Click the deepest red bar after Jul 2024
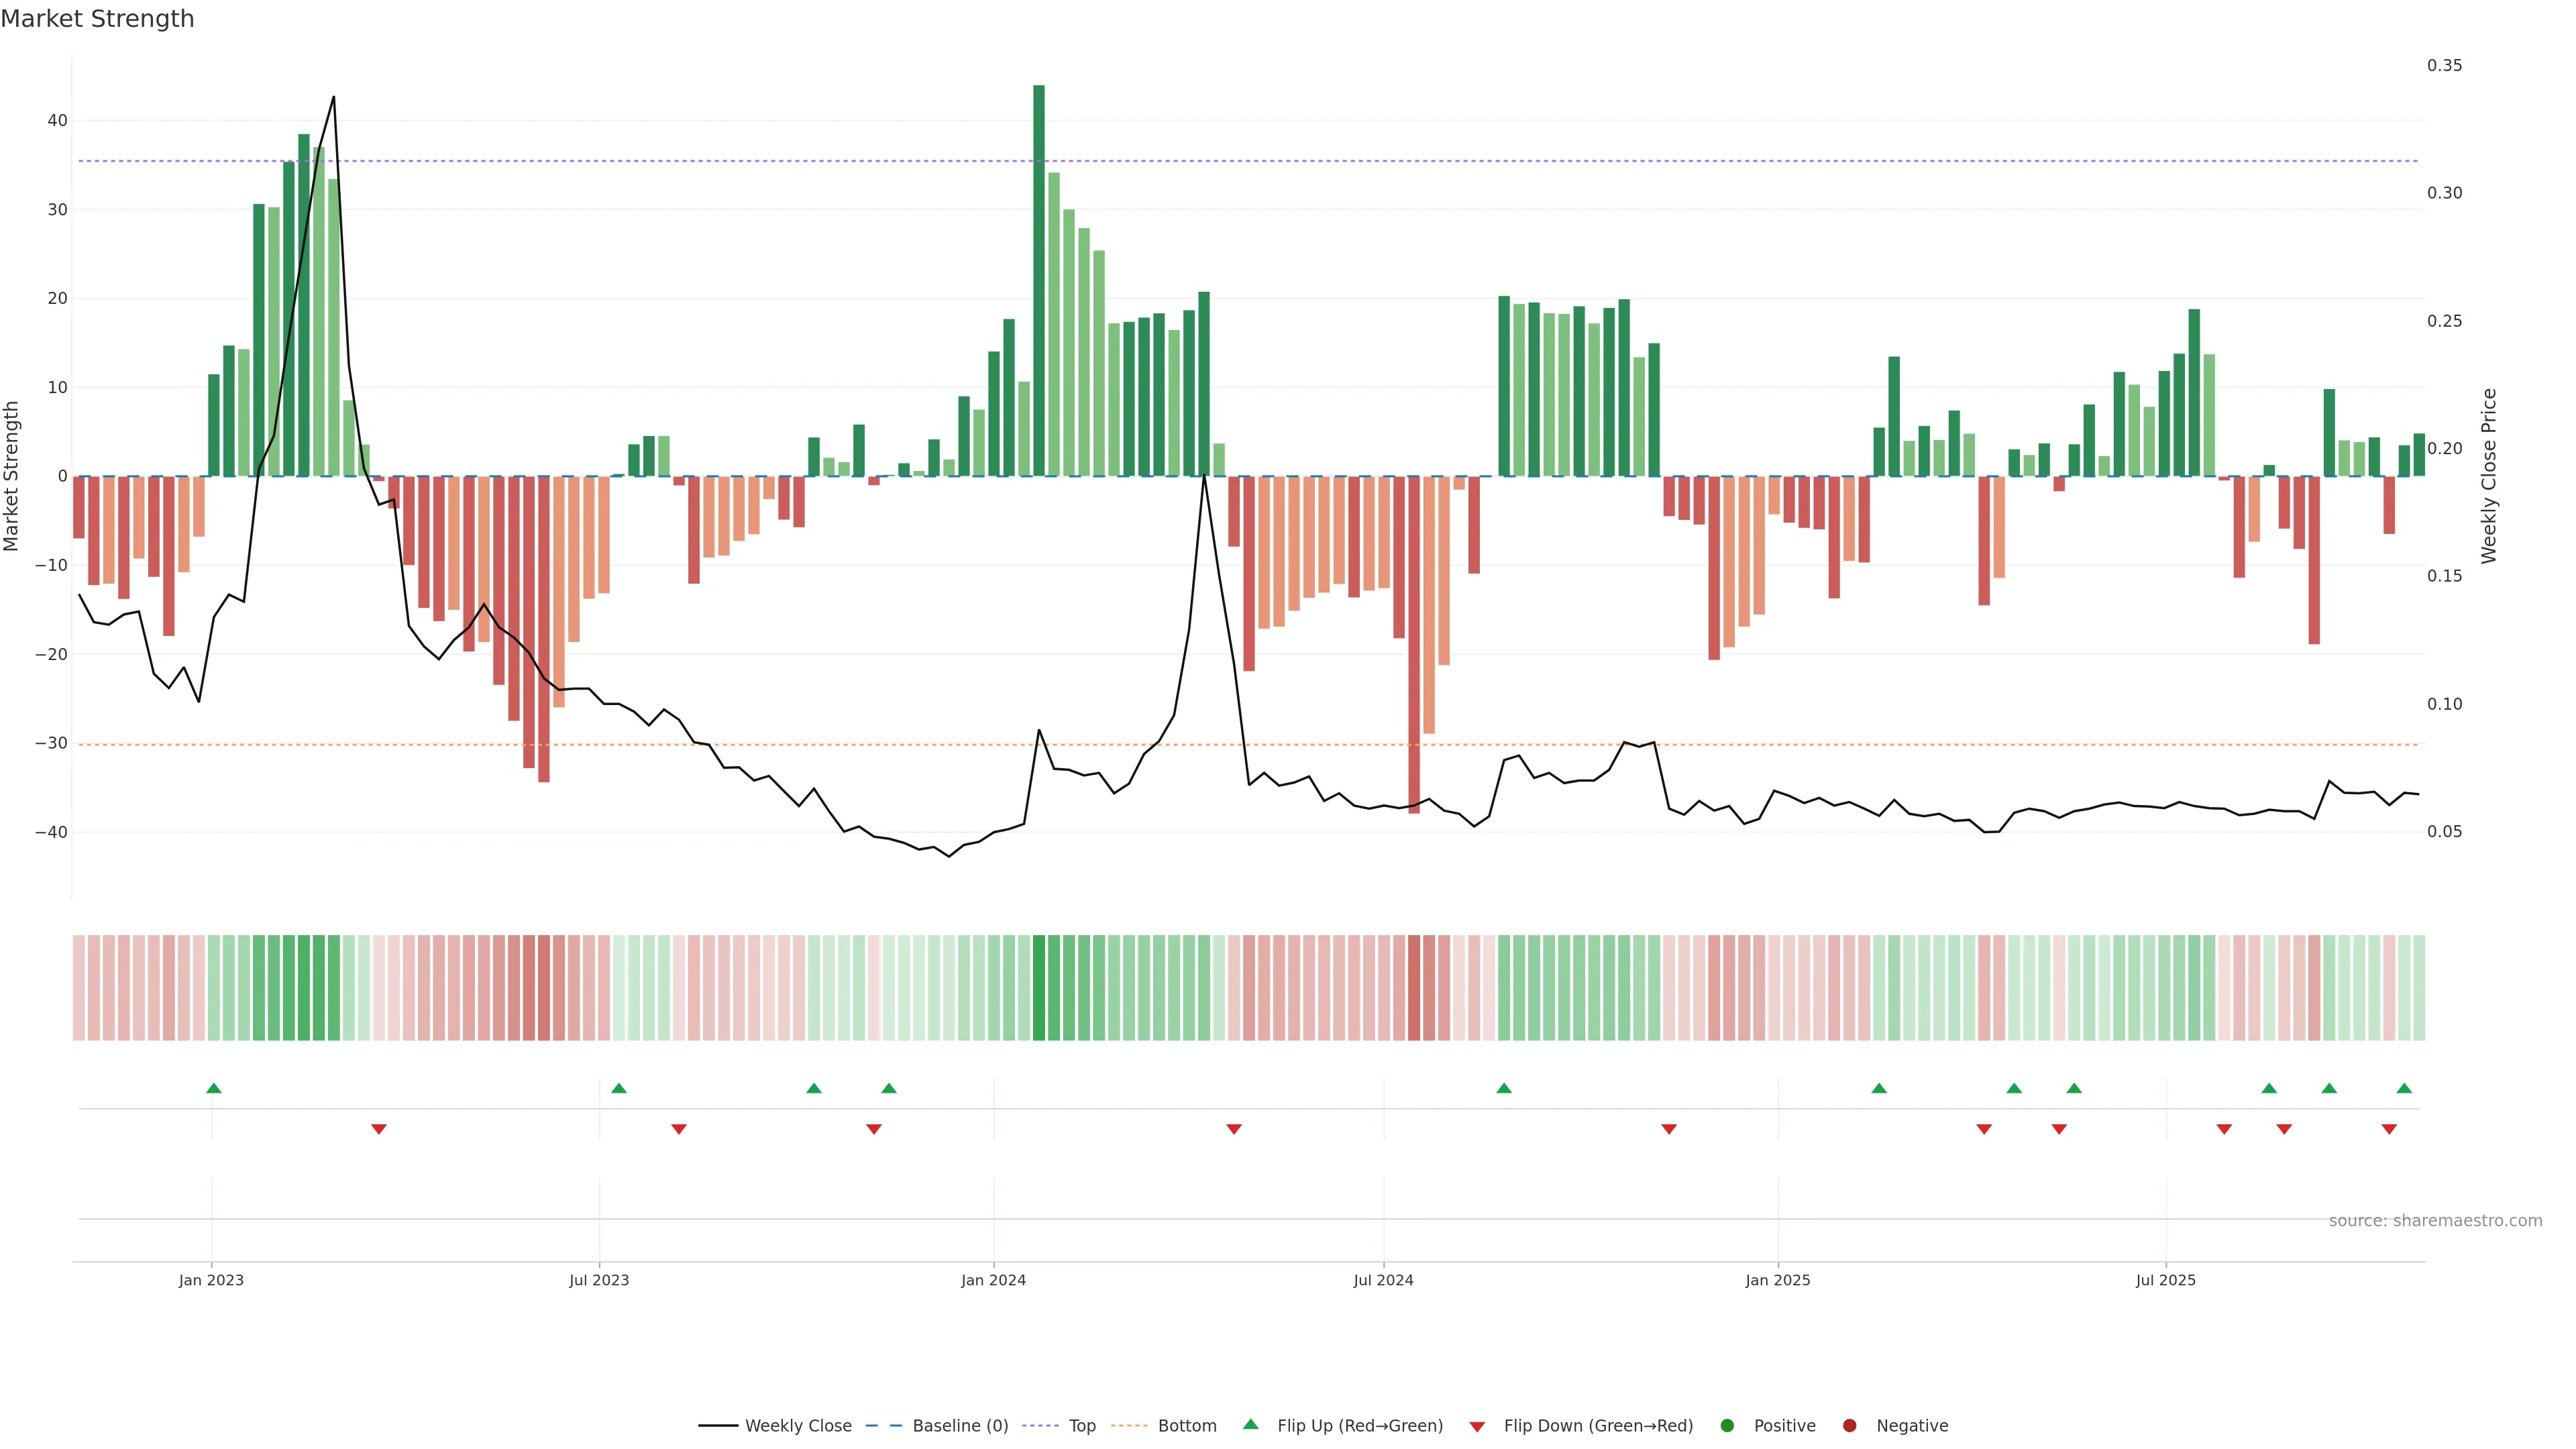This screenshot has height=1449, width=2576. [x=1414, y=644]
